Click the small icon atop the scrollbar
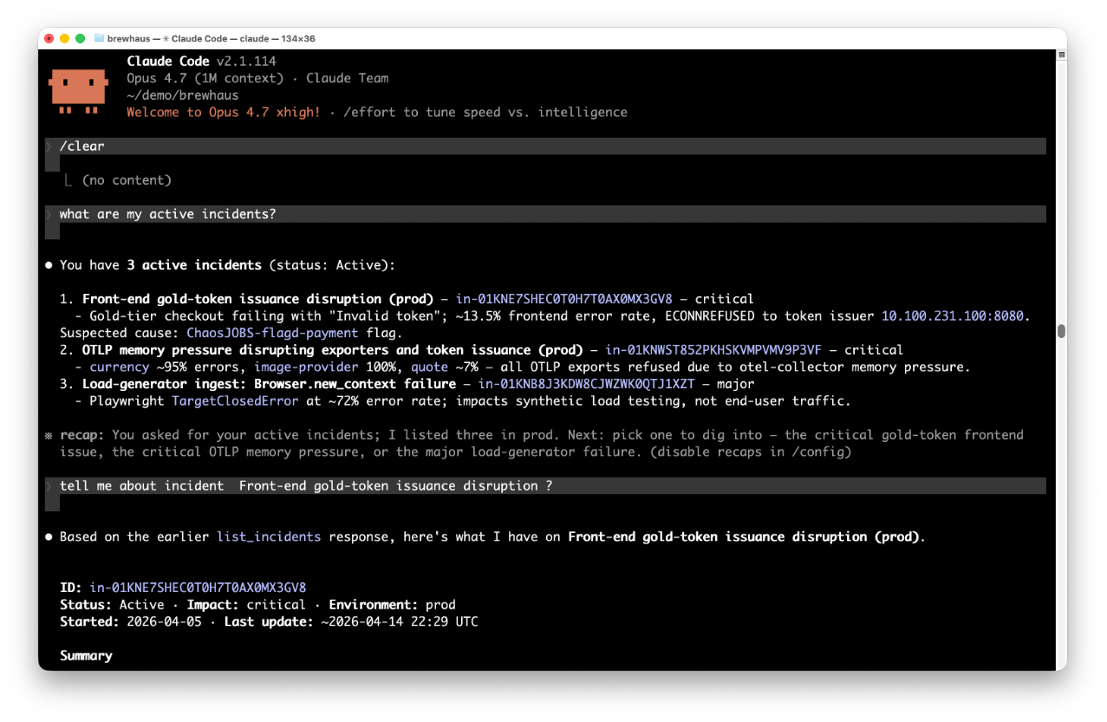The height and width of the screenshot is (722, 1107). pos(1060,54)
